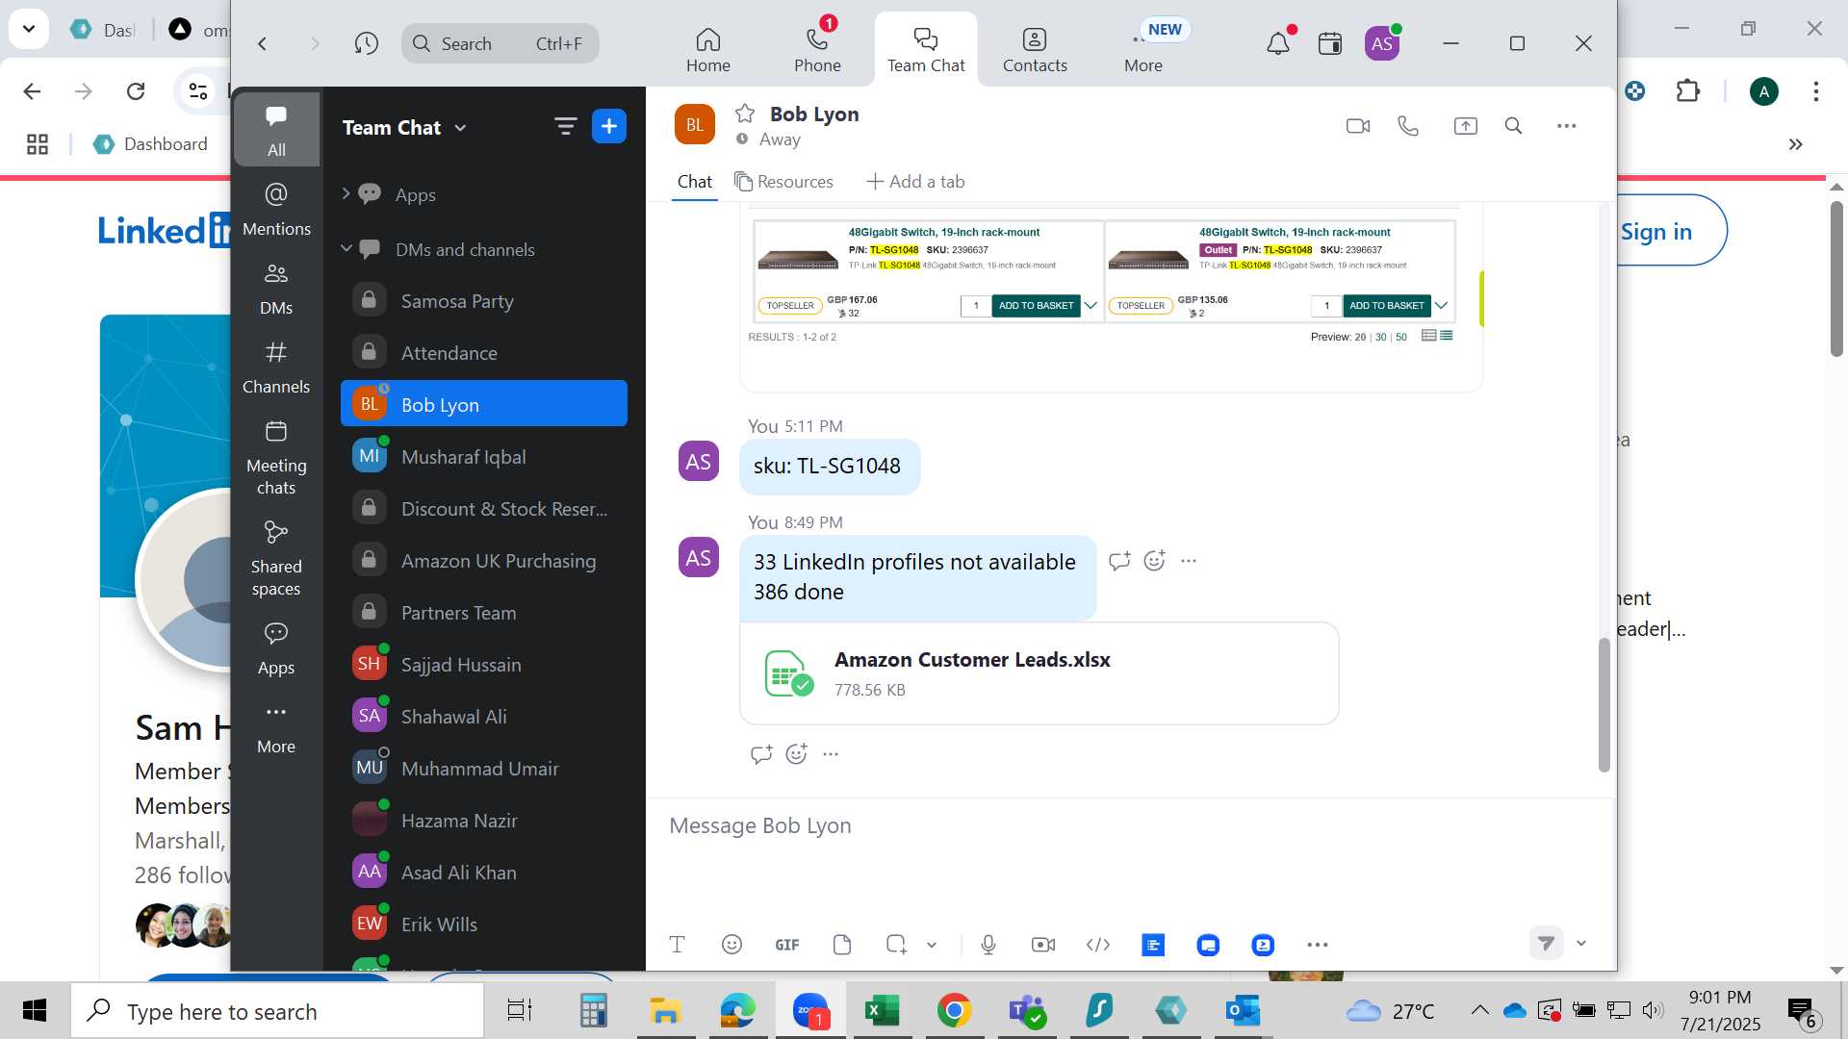
Task: Select Mentions in sidebar
Action: (276, 209)
